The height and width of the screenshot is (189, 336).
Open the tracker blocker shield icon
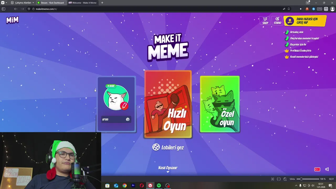[29, 9]
